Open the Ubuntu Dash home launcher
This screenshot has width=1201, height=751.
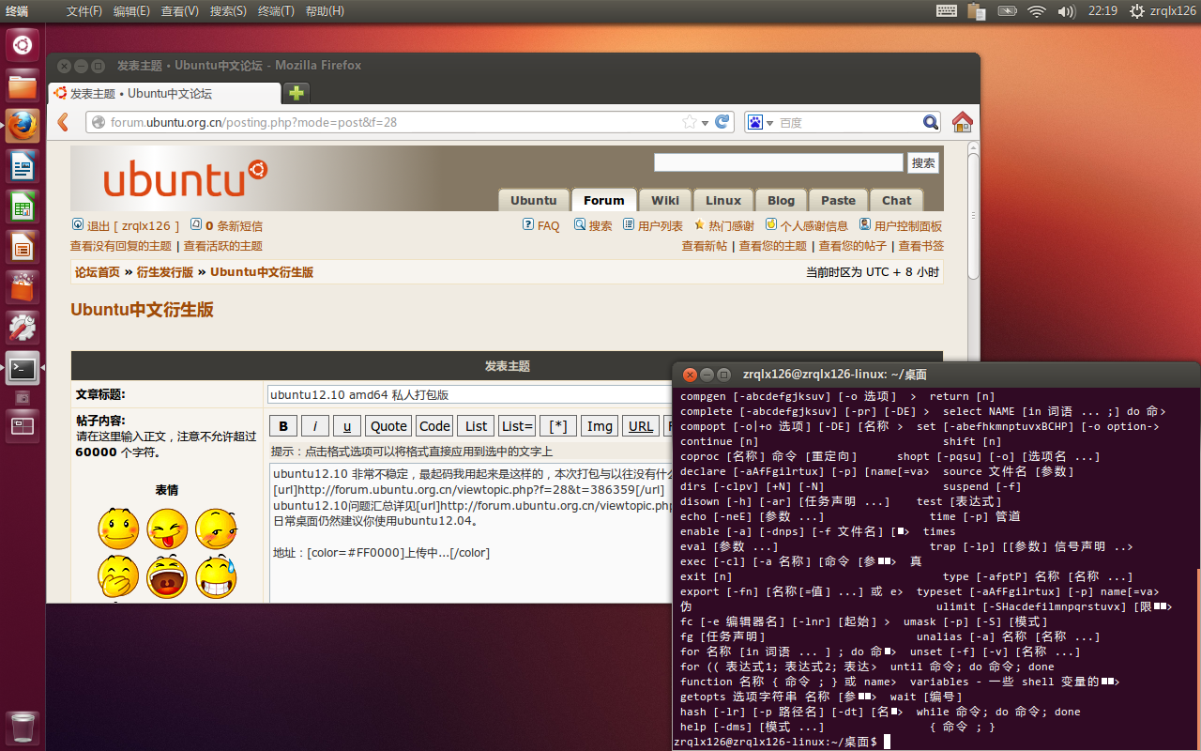(x=23, y=44)
